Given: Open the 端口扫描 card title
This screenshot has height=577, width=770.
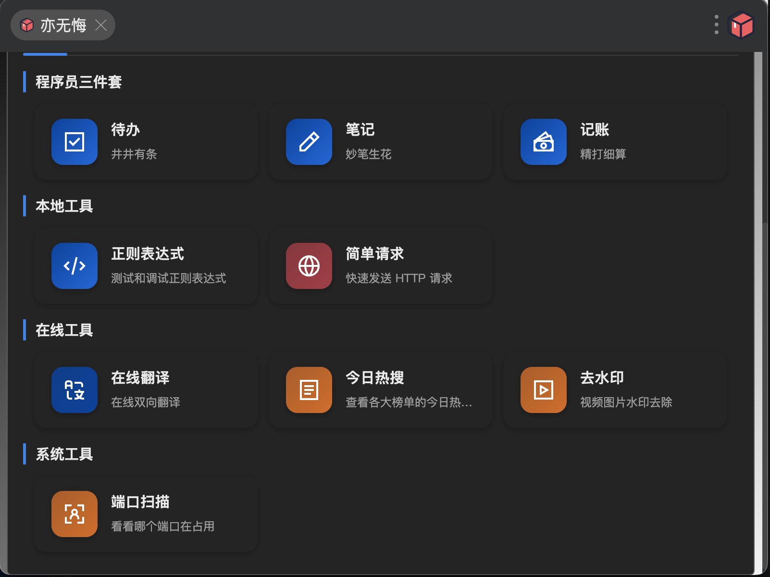Looking at the screenshot, I should pyautogui.click(x=140, y=502).
